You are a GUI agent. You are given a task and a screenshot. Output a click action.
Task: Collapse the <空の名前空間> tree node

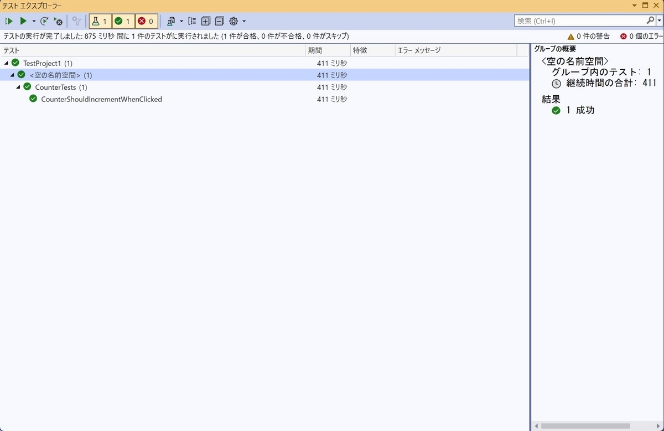[x=12, y=75]
